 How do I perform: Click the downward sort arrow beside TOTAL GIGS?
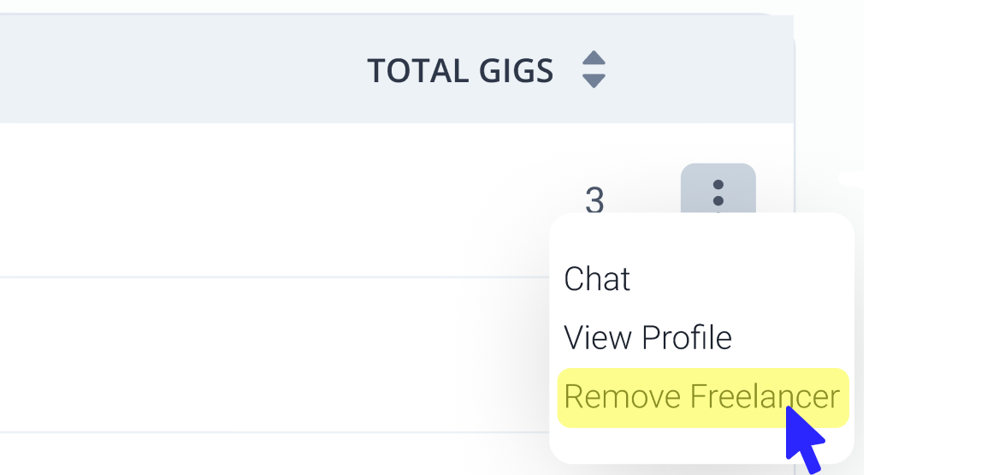point(594,80)
